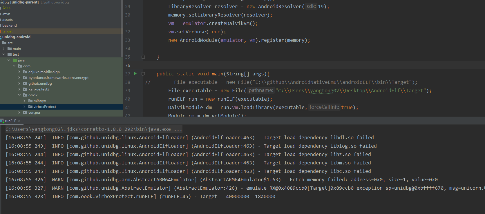Click the kanxue.test2 package folder icon
This screenshot has height=214, width=485.
pos(25,89)
